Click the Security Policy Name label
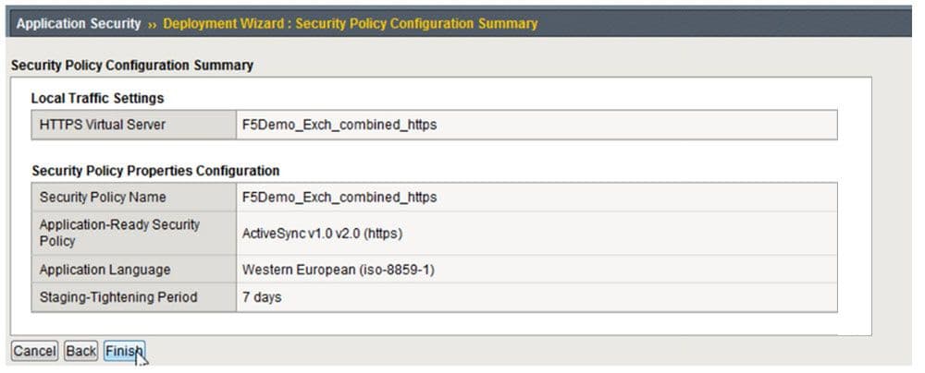This screenshot has height=373, width=925. [103, 197]
